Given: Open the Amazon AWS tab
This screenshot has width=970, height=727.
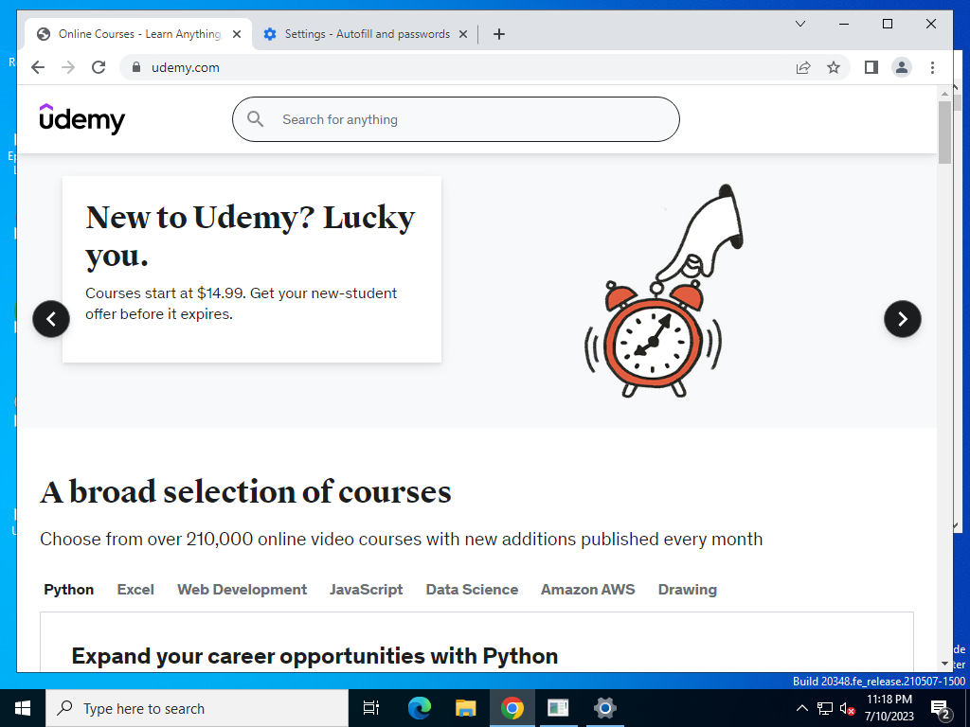Looking at the screenshot, I should click(587, 590).
